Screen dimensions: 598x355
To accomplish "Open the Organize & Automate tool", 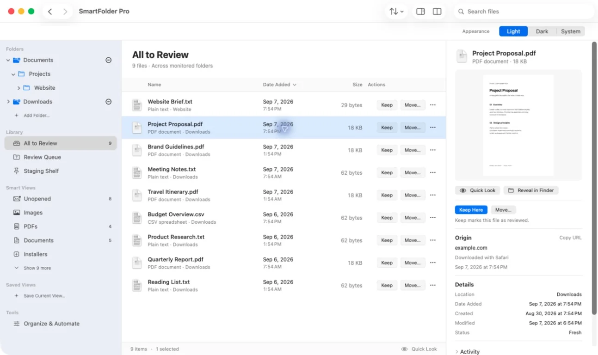I will [x=61, y=324].
